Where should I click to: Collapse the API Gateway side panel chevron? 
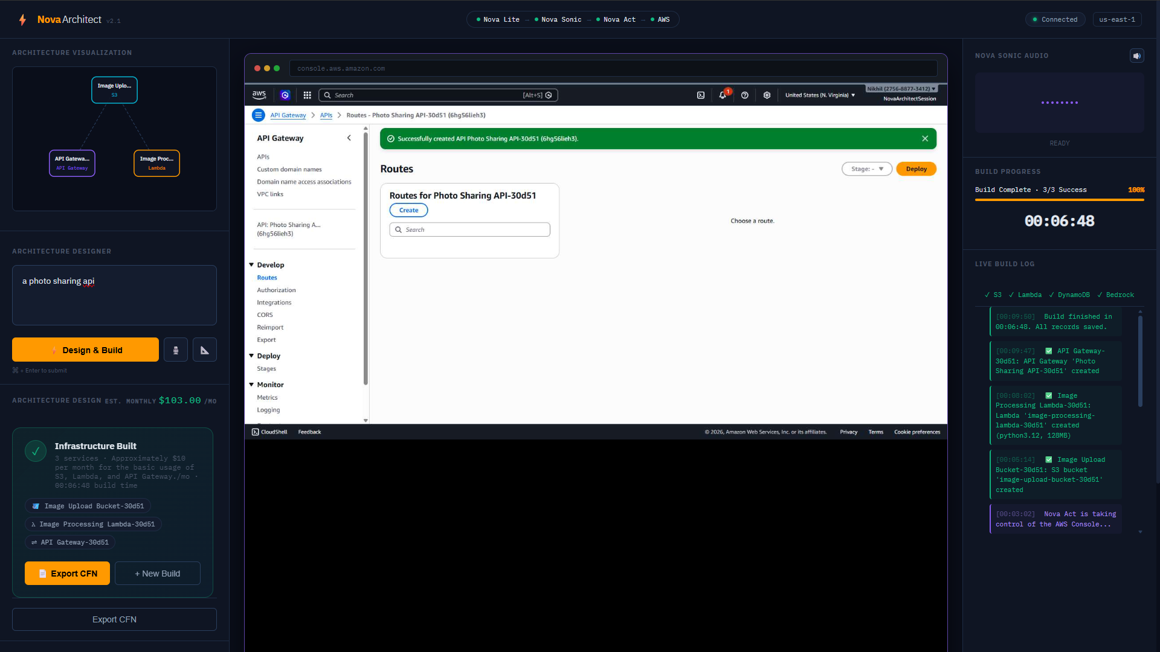pos(349,138)
